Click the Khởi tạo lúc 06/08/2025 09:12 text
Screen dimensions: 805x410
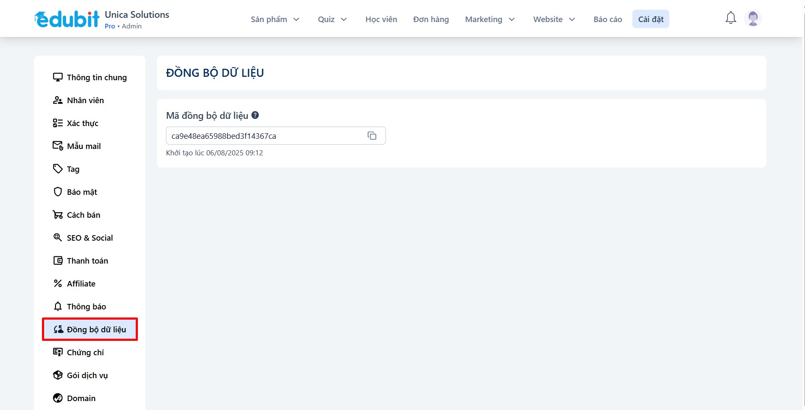pyautogui.click(x=215, y=153)
